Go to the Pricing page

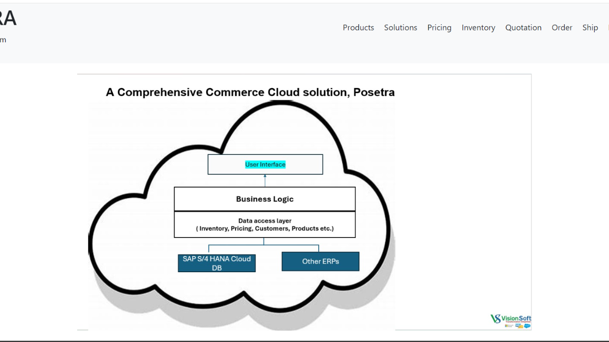click(439, 28)
